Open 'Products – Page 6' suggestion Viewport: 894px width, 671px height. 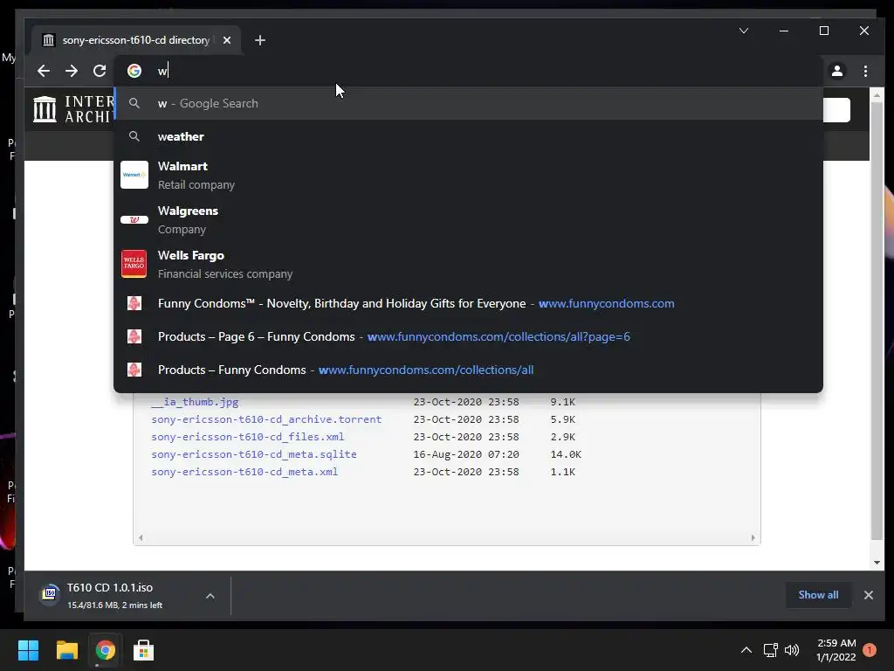coord(469,336)
